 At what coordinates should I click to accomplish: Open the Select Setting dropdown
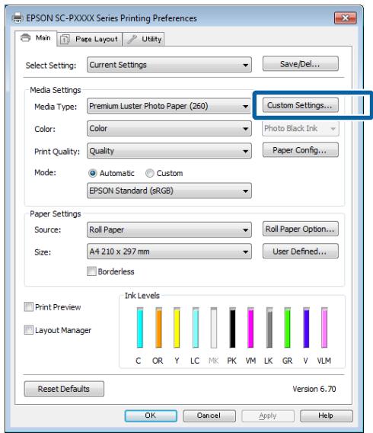pyautogui.click(x=169, y=65)
